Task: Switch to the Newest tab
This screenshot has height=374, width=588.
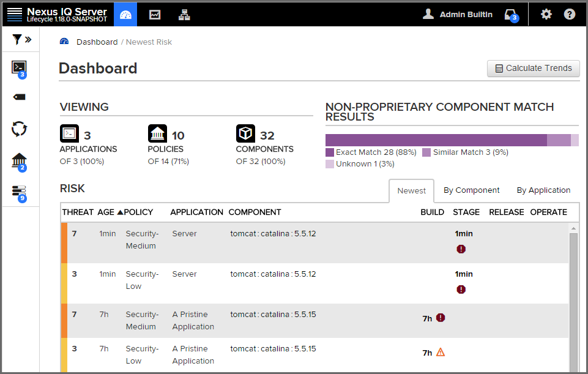Action: (411, 190)
